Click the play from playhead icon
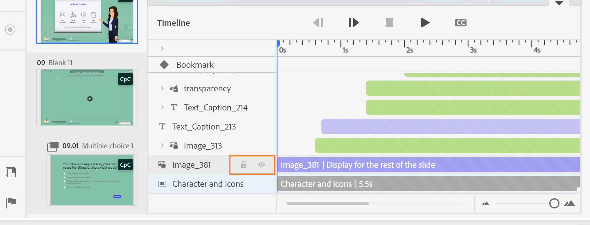590x225 pixels. (354, 23)
